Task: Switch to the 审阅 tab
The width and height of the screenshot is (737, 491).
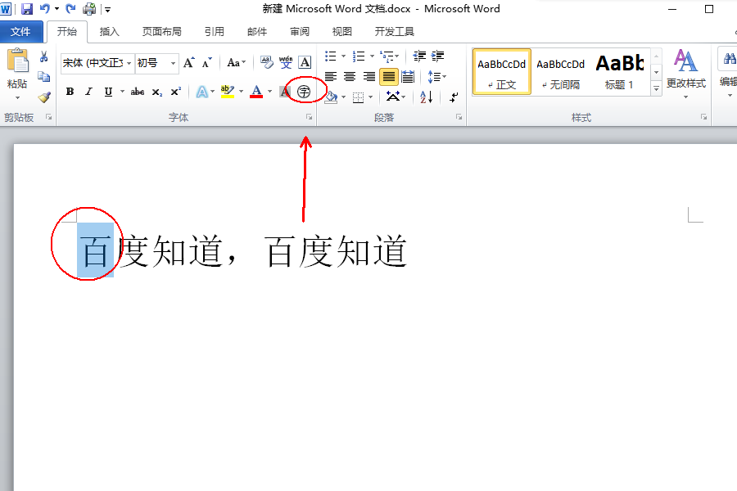Action: click(300, 31)
